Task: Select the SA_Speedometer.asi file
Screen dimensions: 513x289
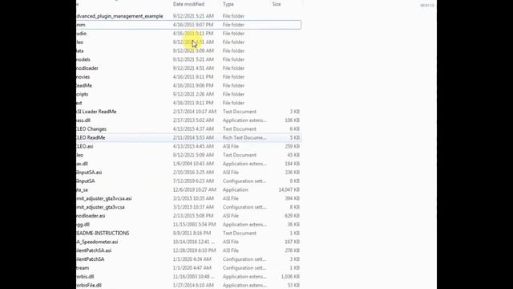Action: [x=188, y=242]
